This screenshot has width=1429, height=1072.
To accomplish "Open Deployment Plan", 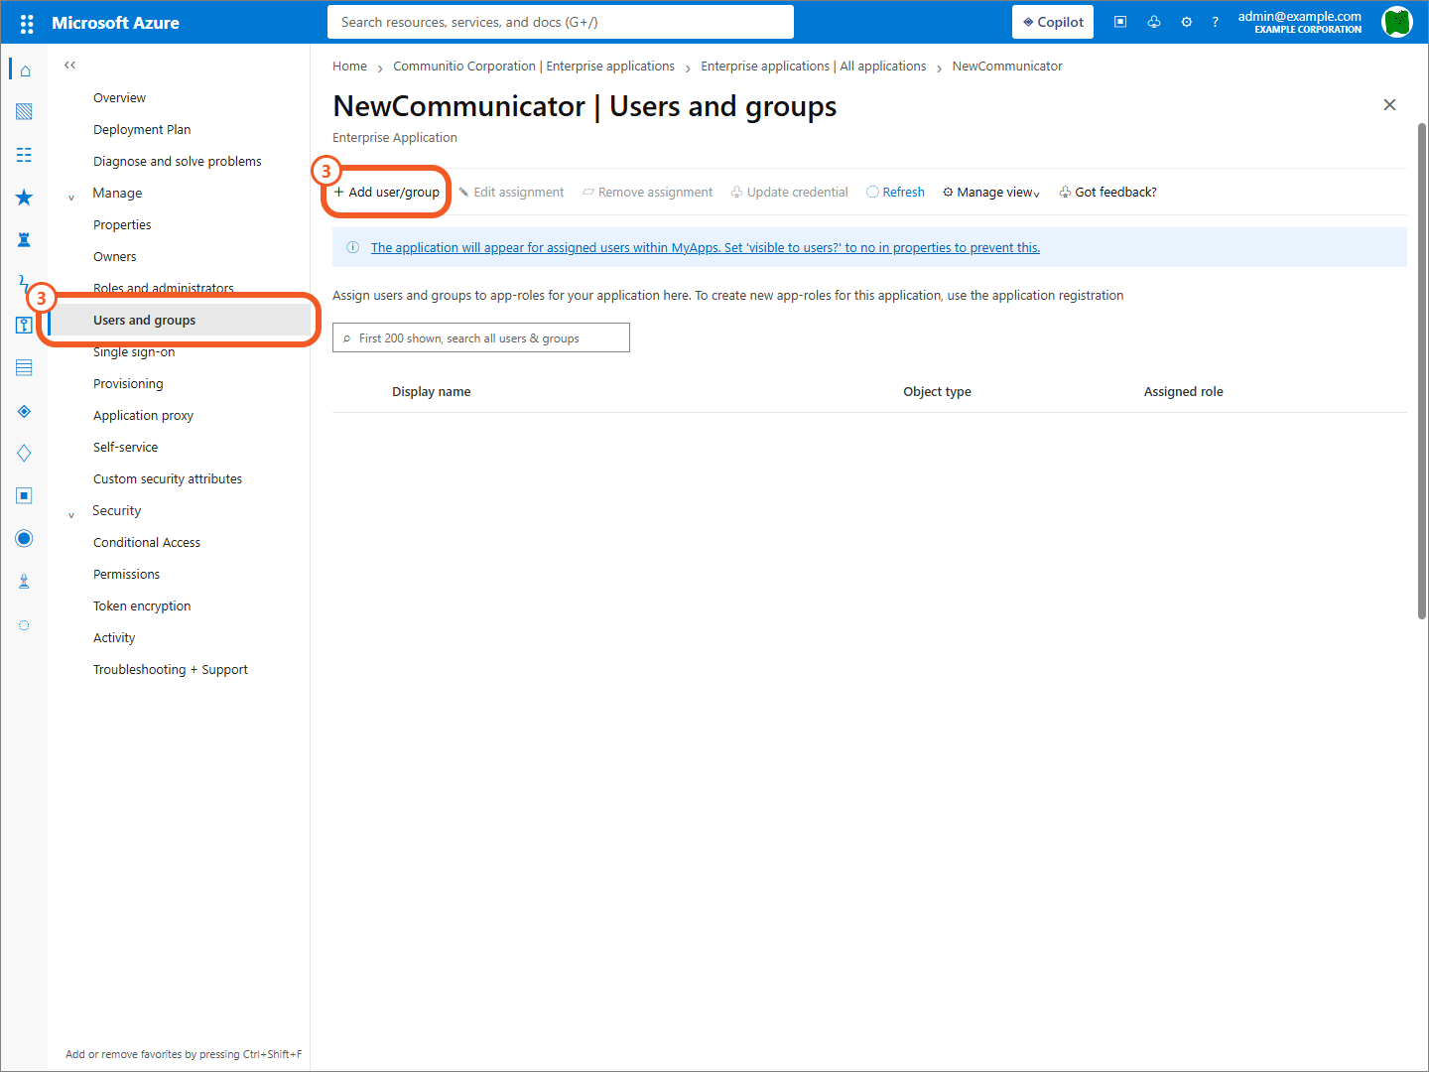I will (142, 130).
